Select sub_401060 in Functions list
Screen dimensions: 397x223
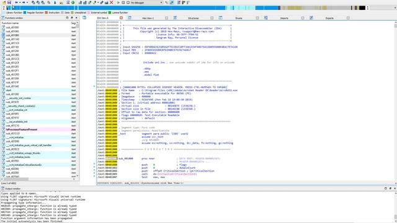pyautogui.click(x=38, y=32)
